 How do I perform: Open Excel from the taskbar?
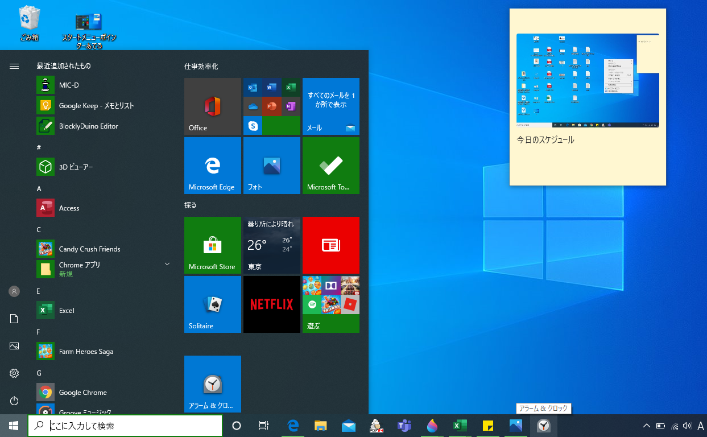(460, 426)
